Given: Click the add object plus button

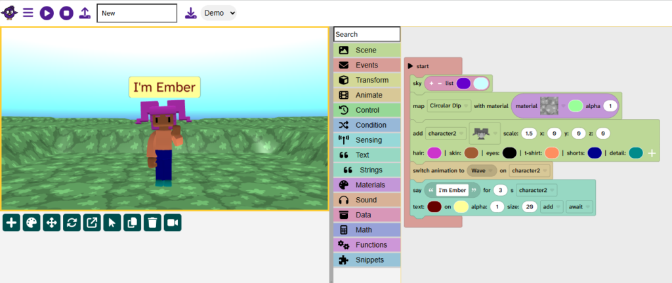Looking at the screenshot, I should [x=11, y=223].
